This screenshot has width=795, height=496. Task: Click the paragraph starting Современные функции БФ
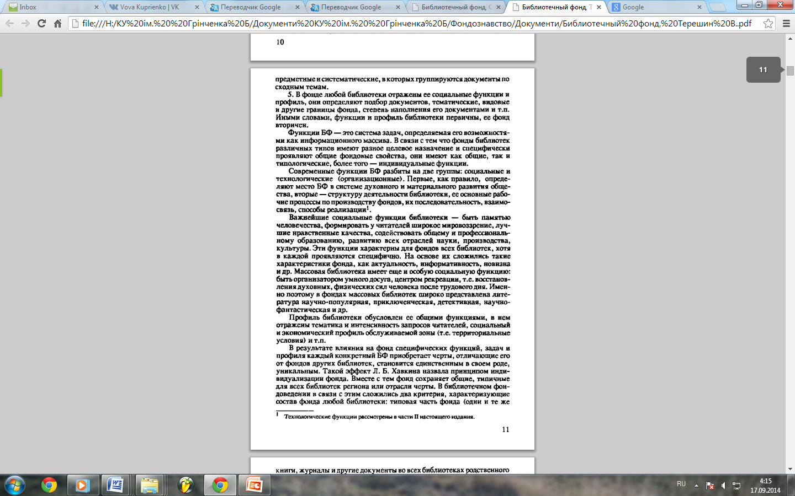click(x=393, y=190)
